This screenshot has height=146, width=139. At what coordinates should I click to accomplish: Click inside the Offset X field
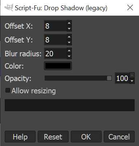click(x=56, y=26)
